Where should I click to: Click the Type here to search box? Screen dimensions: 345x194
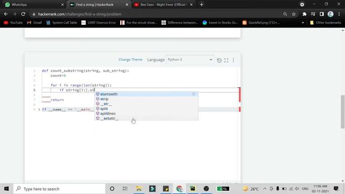(x=59, y=189)
